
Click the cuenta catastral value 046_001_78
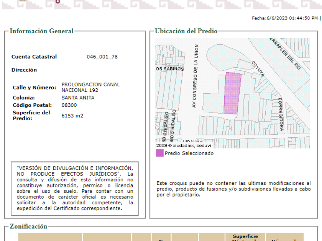pos(102,57)
